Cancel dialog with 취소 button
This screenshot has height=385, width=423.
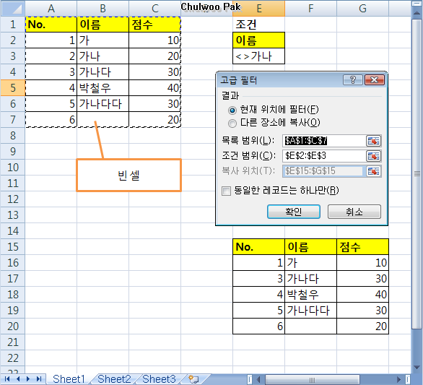354,212
